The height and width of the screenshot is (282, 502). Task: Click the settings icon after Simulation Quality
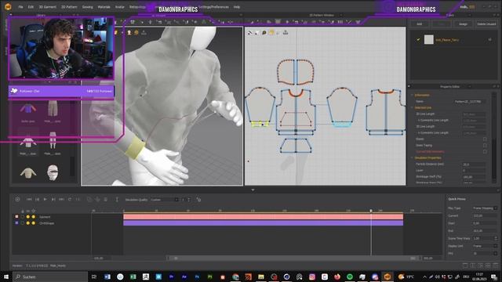pyautogui.click(x=198, y=200)
